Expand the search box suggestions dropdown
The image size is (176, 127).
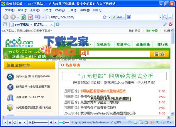tap(161, 17)
